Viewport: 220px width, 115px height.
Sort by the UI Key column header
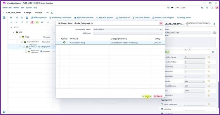(157, 39)
